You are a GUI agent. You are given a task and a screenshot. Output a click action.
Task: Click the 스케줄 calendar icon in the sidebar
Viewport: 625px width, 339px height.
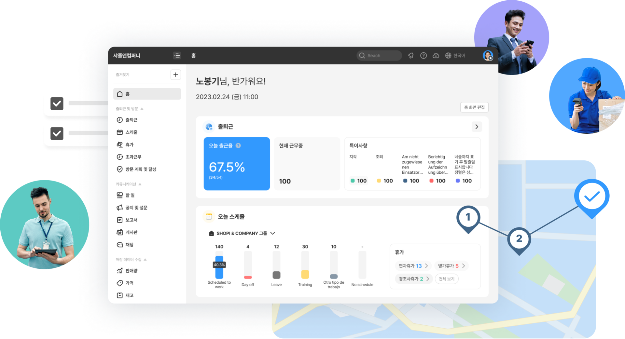click(x=120, y=132)
